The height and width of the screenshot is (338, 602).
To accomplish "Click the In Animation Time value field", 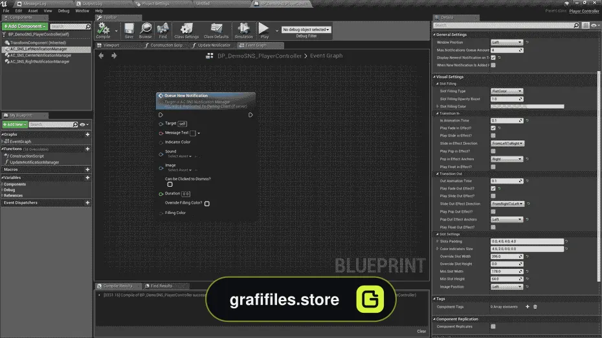I will click(507, 120).
